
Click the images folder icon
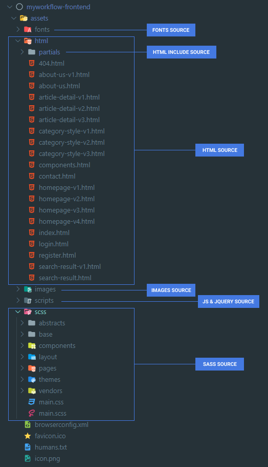click(28, 289)
